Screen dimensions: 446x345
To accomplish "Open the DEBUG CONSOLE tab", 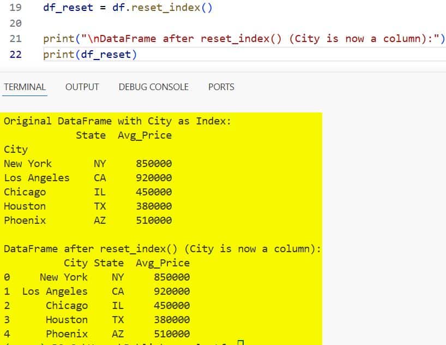I will pyautogui.click(x=153, y=87).
